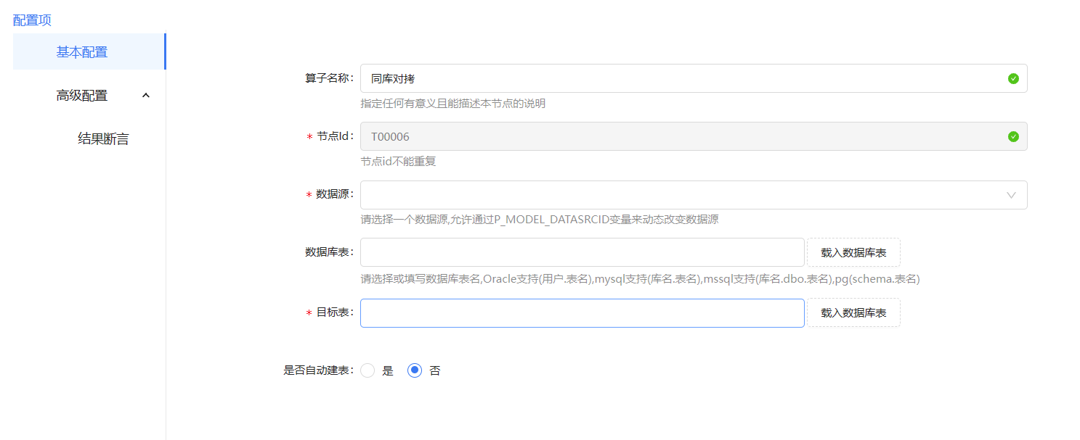
Task: Click green check icon in 节点Id field
Action: pos(1013,136)
